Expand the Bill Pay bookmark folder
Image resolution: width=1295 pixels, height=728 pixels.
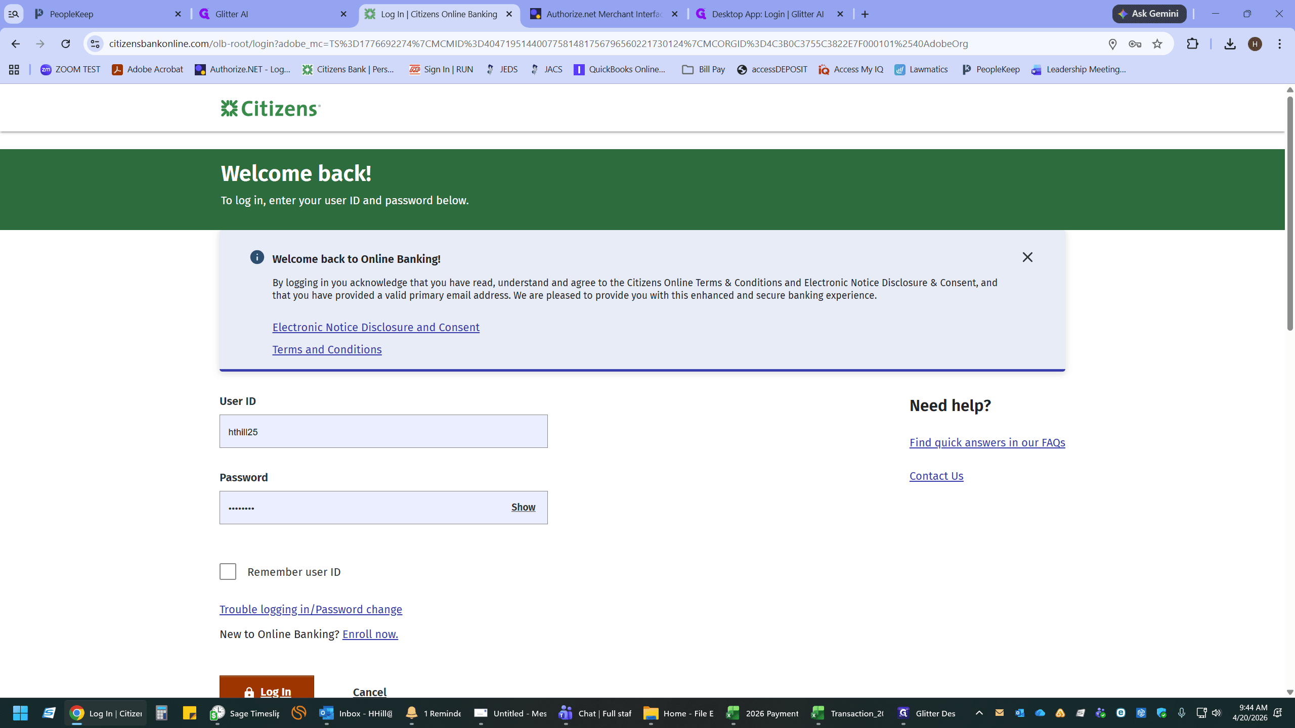point(704,70)
